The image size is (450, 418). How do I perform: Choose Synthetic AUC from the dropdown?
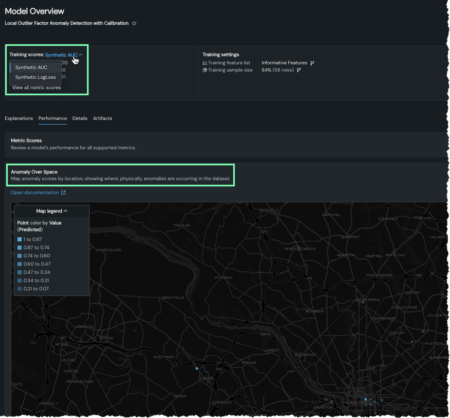coord(31,67)
